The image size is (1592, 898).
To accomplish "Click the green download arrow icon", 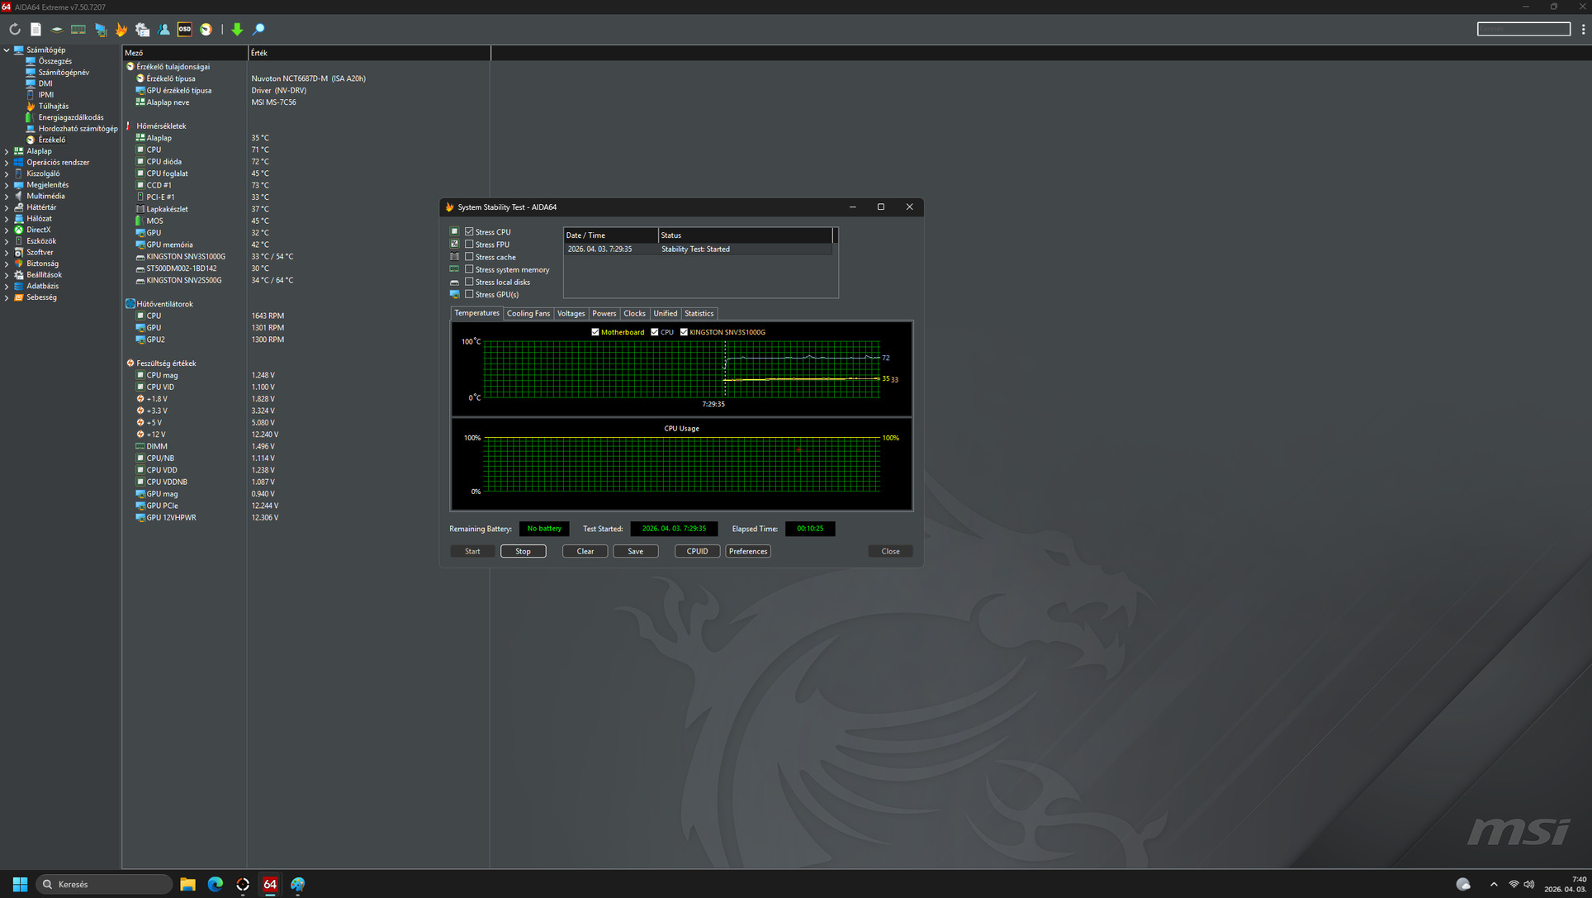I will click(237, 30).
